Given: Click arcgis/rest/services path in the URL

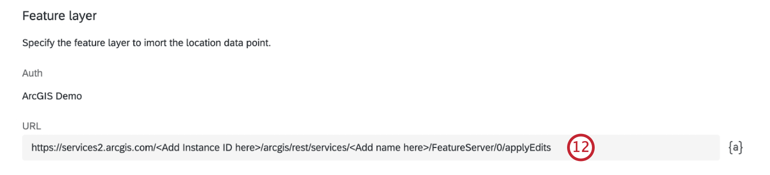Looking at the screenshot, I should click(x=305, y=148).
